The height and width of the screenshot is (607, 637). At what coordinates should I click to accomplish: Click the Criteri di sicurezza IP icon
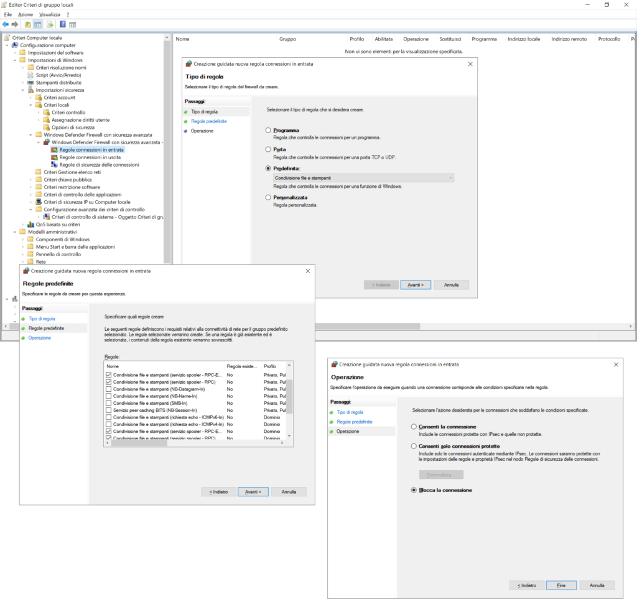pyautogui.click(x=39, y=202)
